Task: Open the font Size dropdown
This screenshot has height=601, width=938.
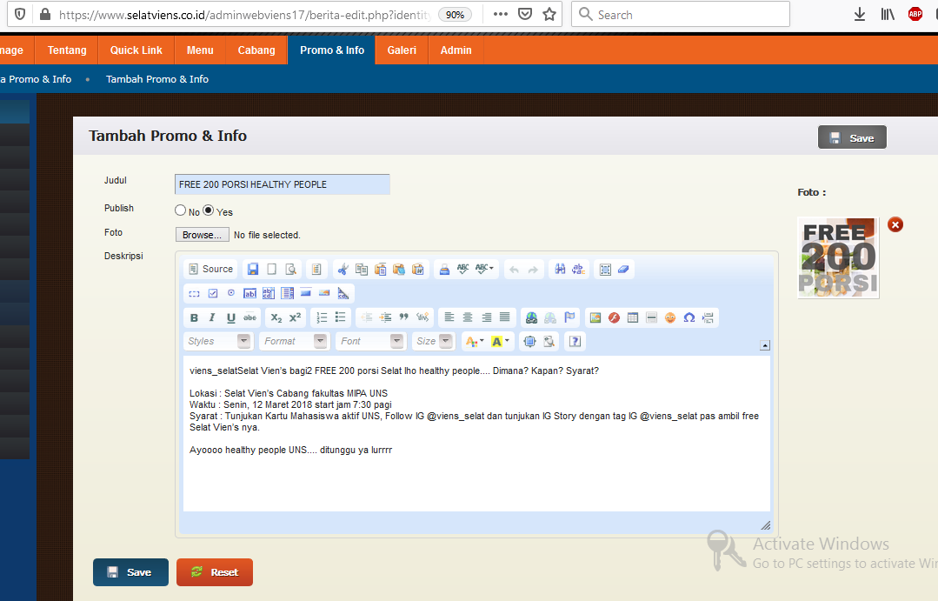Action: (x=434, y=342)
